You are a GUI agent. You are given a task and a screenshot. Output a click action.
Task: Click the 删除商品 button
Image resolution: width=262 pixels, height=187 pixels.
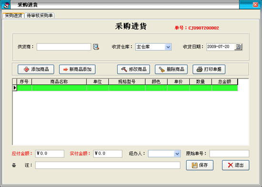pyautogui.click(x=171, y=69)
